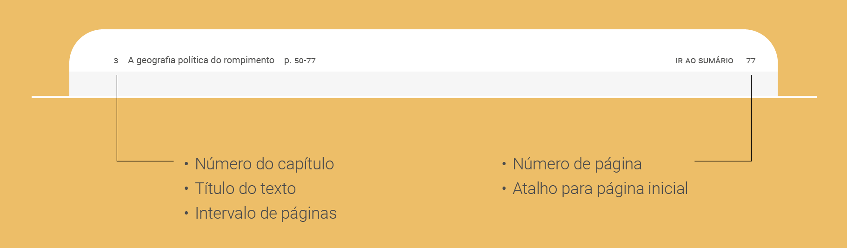Image resolution: width=847 pixels, height=248 pixels.
Task: Select the Atalho para página inicial label
Action: [600, 189]
